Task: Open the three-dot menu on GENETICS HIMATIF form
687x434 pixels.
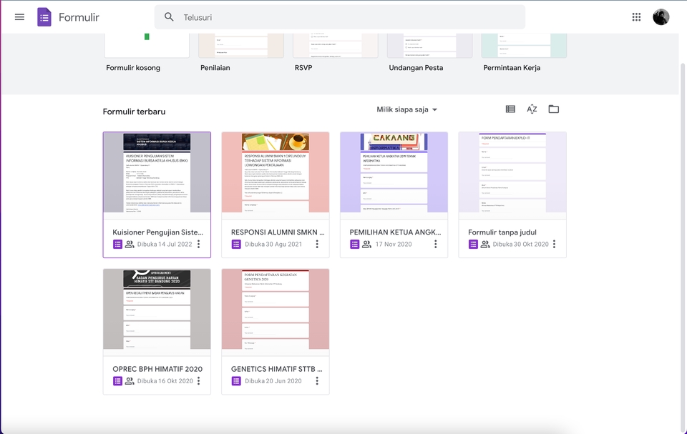Action: (x=317, y=381)
